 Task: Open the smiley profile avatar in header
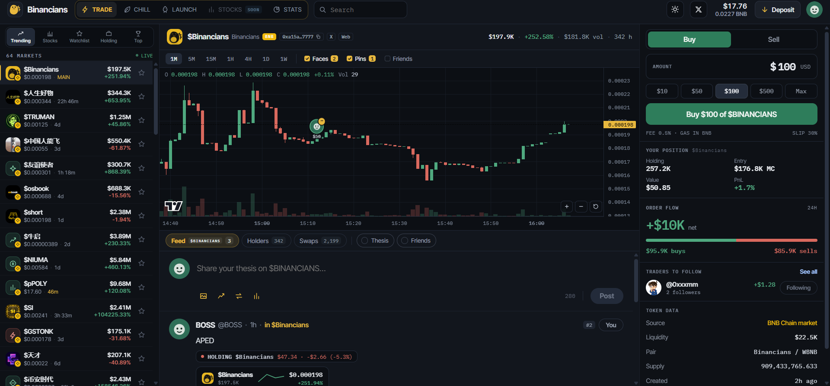[814, 9]
